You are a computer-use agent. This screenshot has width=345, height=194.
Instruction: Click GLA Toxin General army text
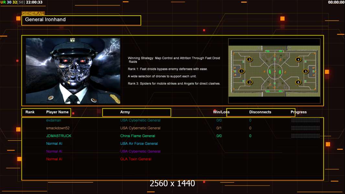pyautogui.click(x=136, y=159)
